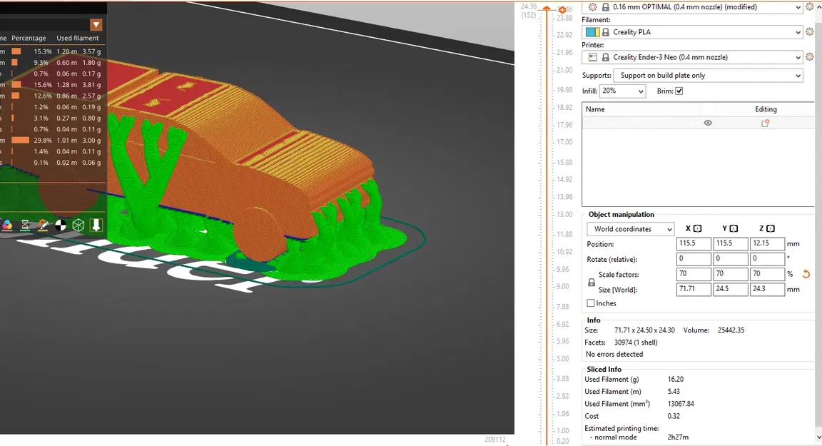Open the World coordinates dropdown

point(631,229)
